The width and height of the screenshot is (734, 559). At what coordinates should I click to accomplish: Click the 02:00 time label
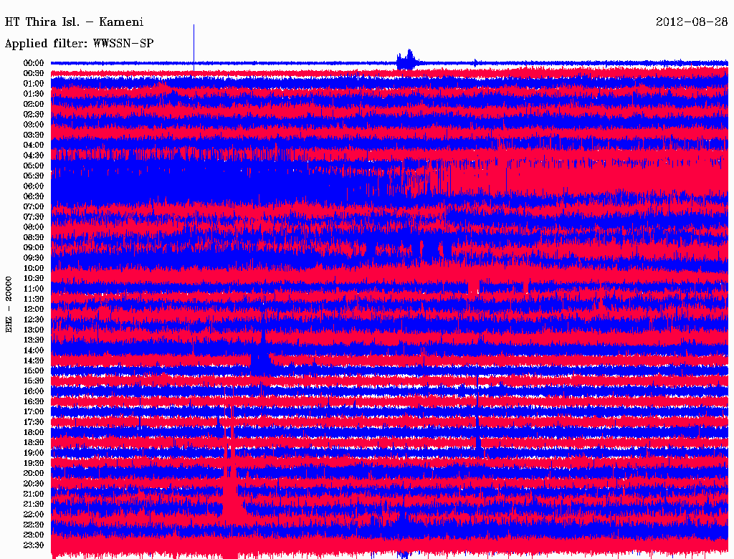click(x=34, y=104)
